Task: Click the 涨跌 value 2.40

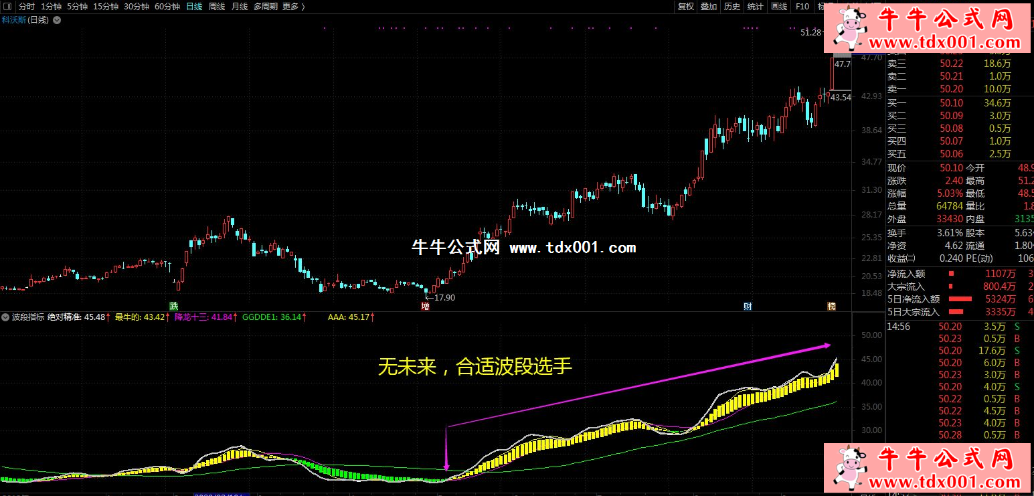Action: [954, 181]
